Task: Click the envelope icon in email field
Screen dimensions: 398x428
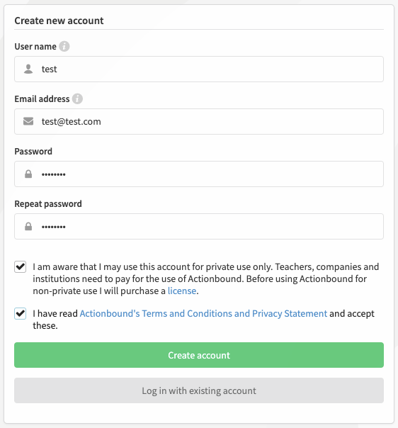Action: click(x=28, y=121)
